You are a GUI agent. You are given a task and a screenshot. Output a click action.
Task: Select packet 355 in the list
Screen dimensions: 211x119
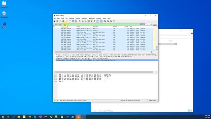pyautogui.click(x=103, y=43)
